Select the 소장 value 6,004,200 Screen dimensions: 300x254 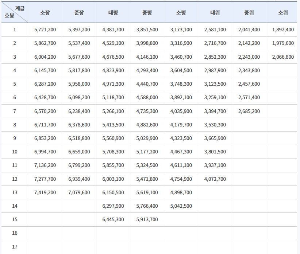45,57
